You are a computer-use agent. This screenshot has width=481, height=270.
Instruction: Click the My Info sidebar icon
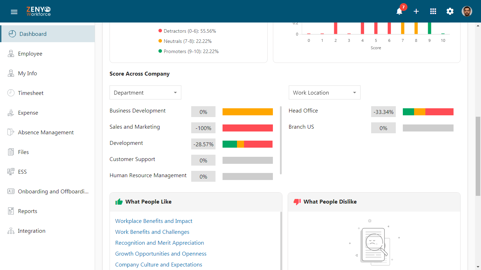(11, 73)
